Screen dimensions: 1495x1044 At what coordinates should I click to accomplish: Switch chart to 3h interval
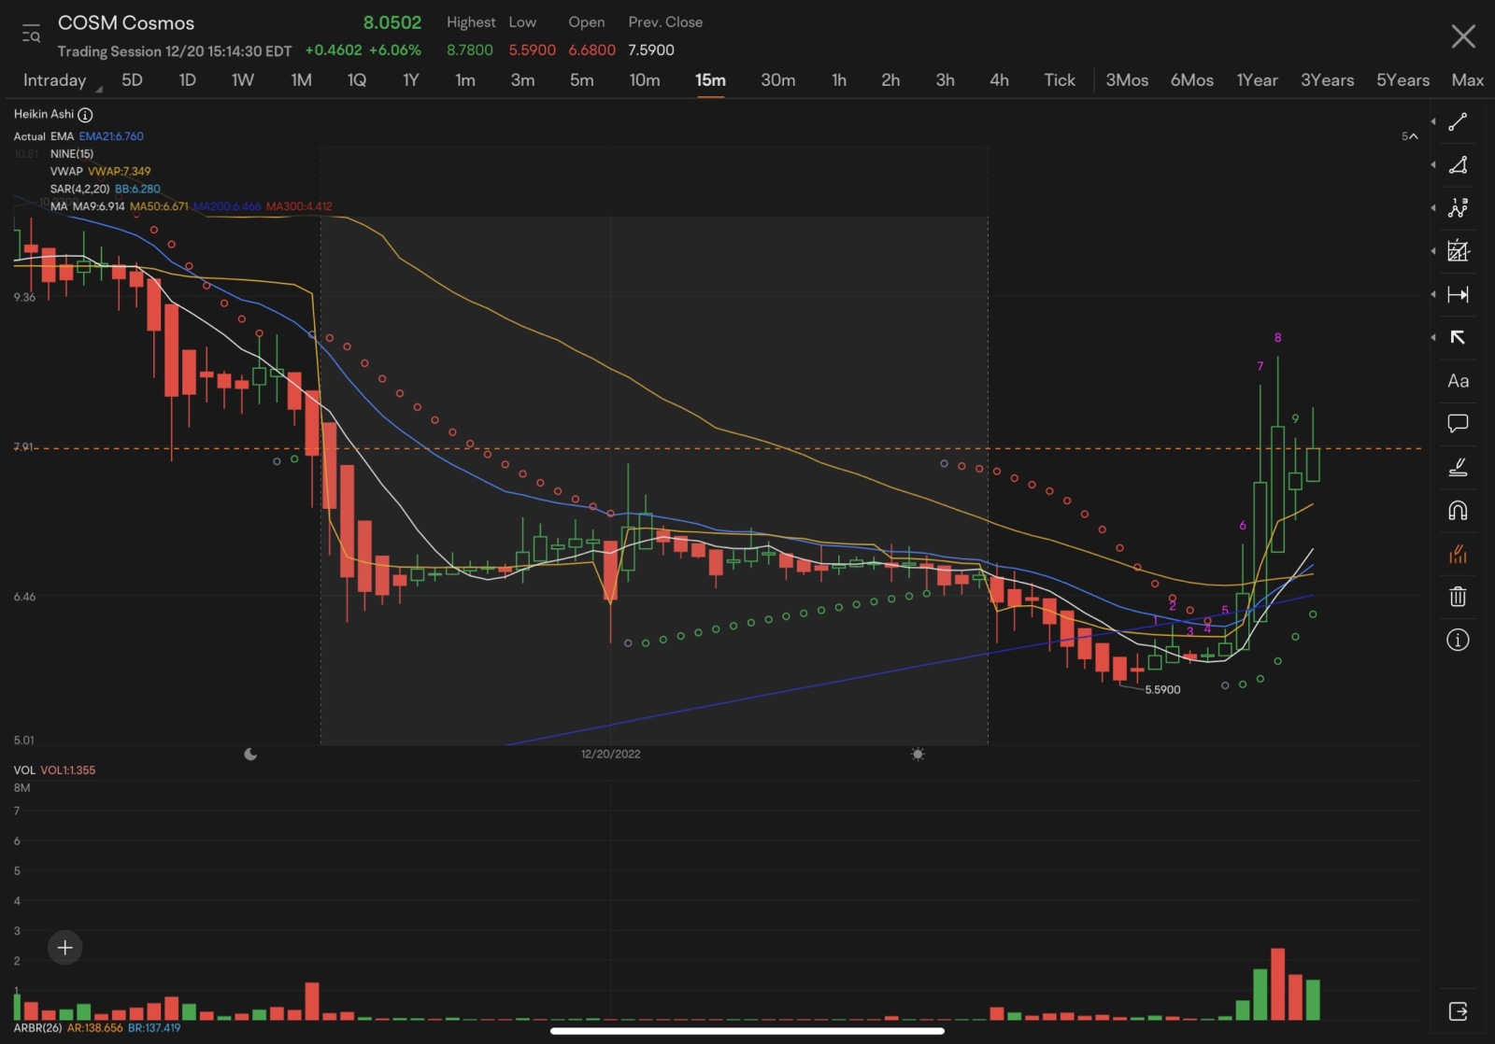[946, 80]
